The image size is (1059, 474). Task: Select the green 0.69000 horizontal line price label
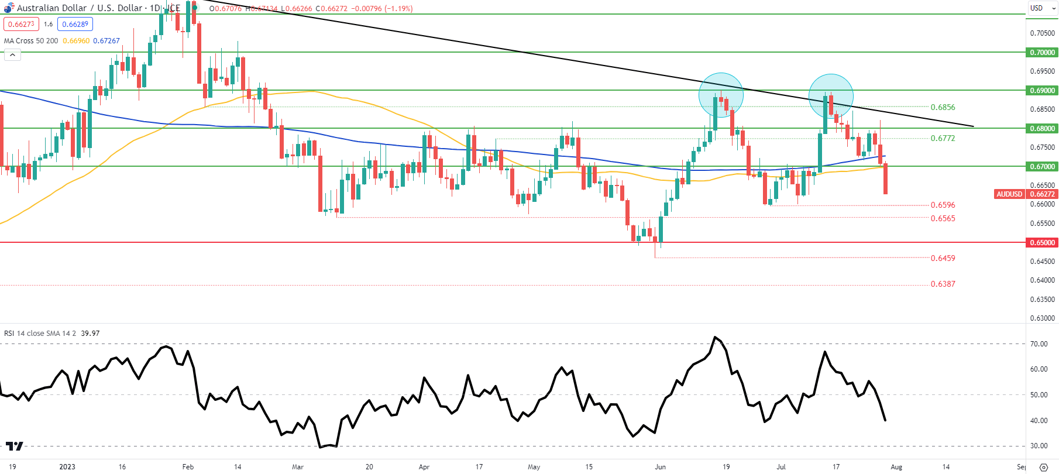pyautogui.click(x=1042, y=91)
